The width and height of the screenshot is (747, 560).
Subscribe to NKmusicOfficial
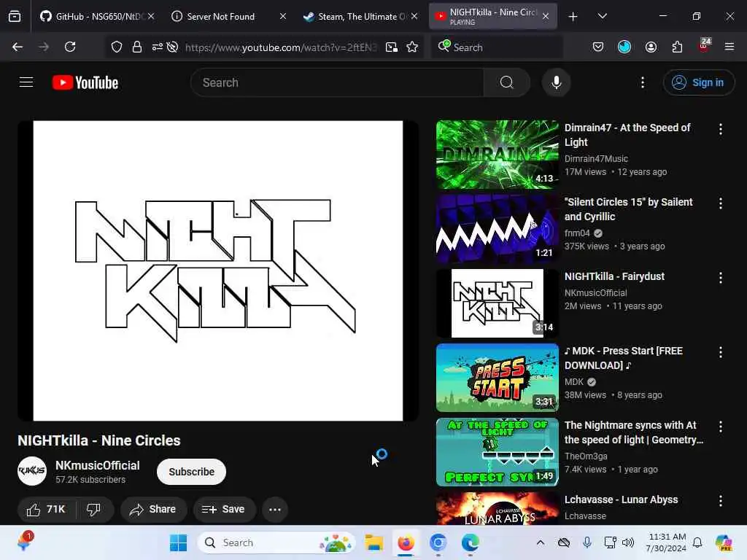[x=192, y=472]
